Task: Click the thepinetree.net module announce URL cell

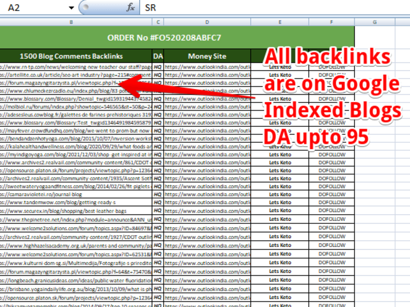Action: [76, 219]
